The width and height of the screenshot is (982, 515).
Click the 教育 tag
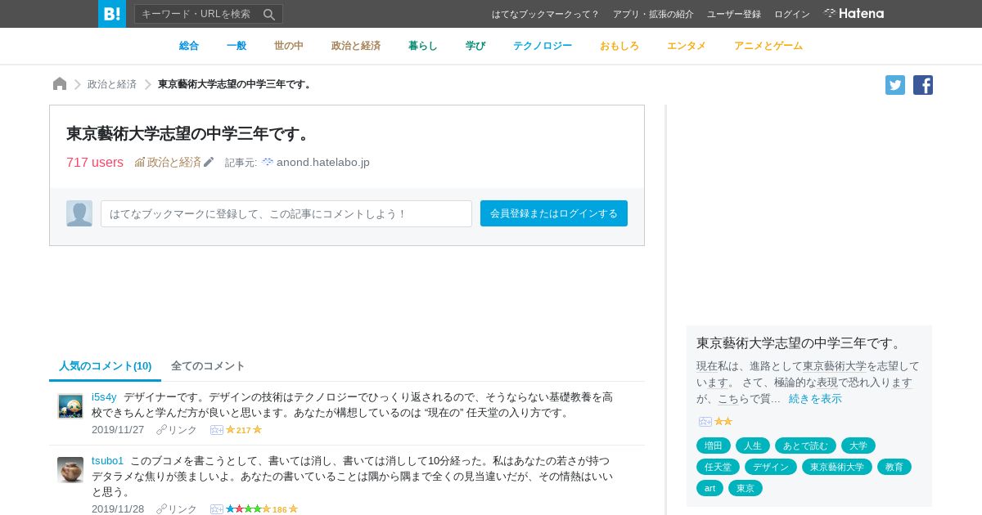[x=894, y=467]
